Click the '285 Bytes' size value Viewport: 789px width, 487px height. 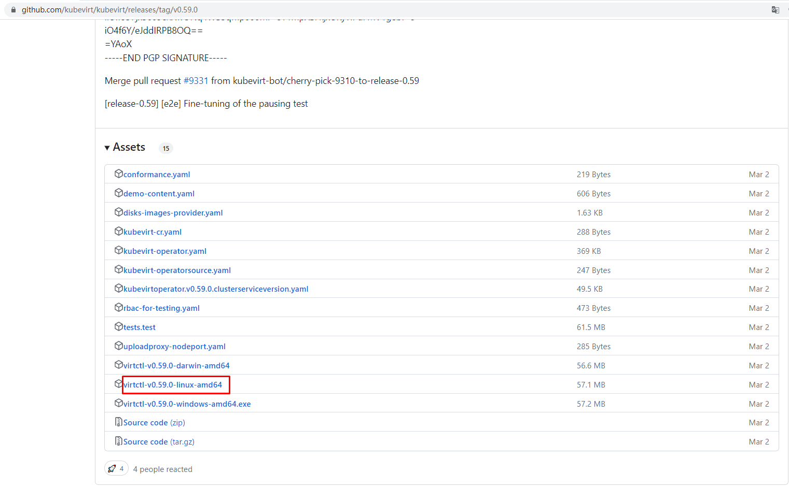point(593,347)
